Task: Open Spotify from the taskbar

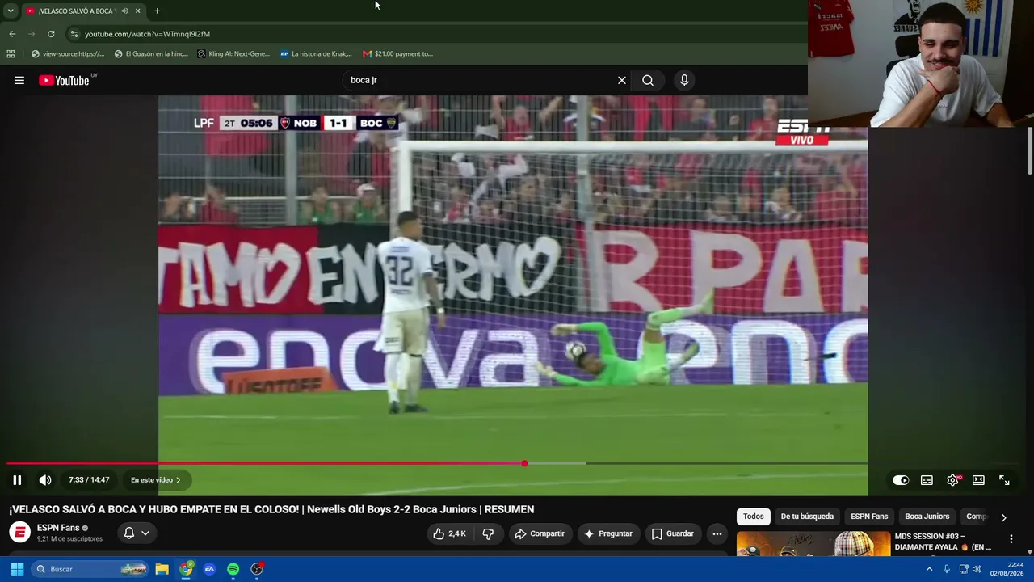Action: tap(233, 569)
